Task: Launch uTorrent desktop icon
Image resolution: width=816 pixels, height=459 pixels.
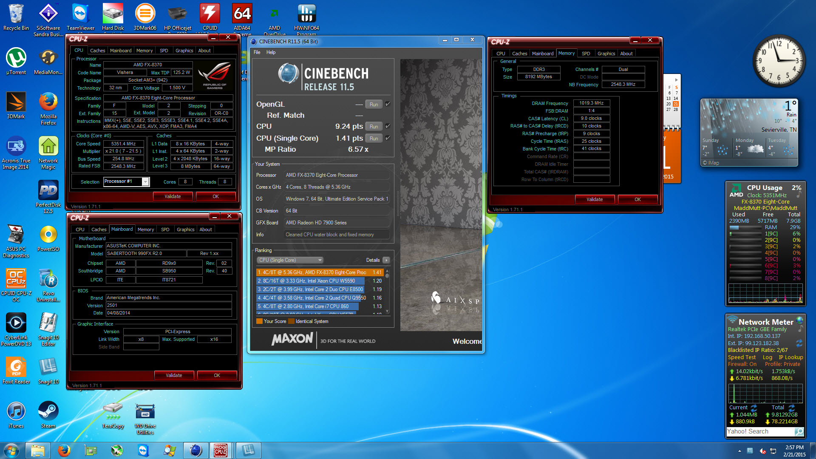Action: (16, 61)
